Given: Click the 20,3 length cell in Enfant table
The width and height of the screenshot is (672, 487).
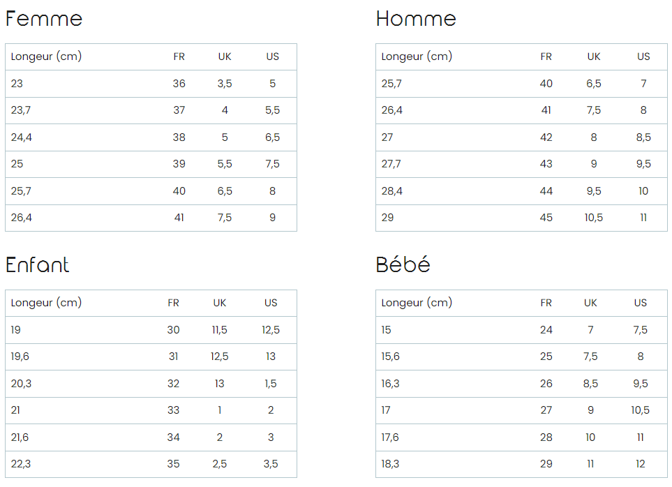Looking at the screenshot, I should 20,384.
